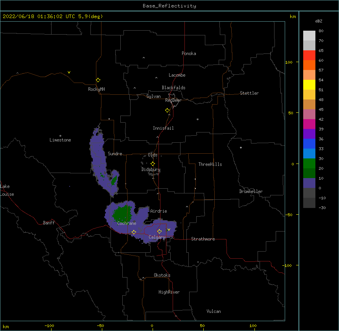This screenshot has height=331, width=339.
Task: Click the Olds town label
Action: click(153, 155)
